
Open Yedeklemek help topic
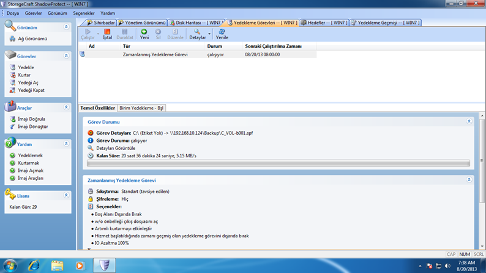(26, 155)
